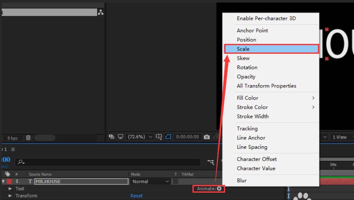The width and height of the screenshot is (354, 200).
Task: Click the trash delete icon in project panel
Action: click(28, 137)
